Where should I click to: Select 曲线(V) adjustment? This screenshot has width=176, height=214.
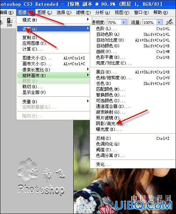click(x=133, y=52)
